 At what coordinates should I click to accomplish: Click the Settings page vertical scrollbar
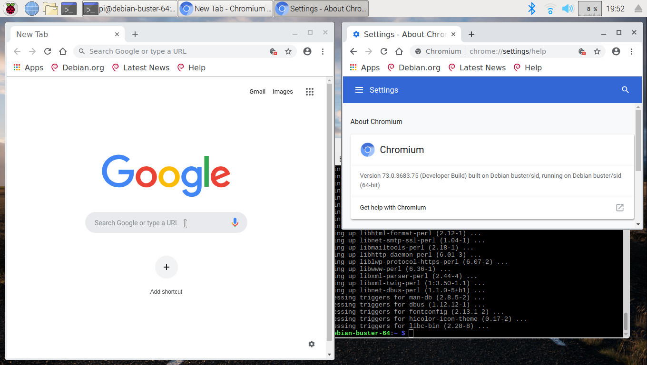click(x=638, y=141)
